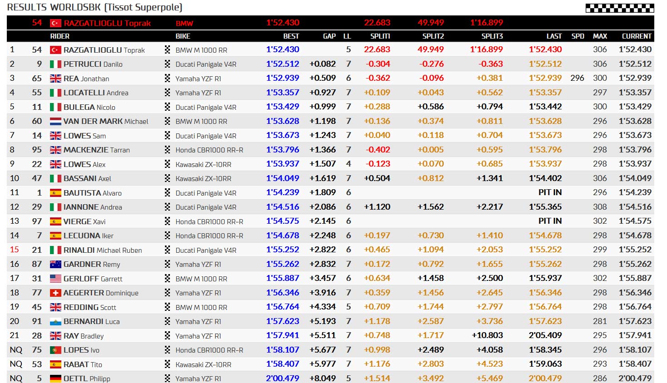Click the SPD value 296 in REA's row

577,78
